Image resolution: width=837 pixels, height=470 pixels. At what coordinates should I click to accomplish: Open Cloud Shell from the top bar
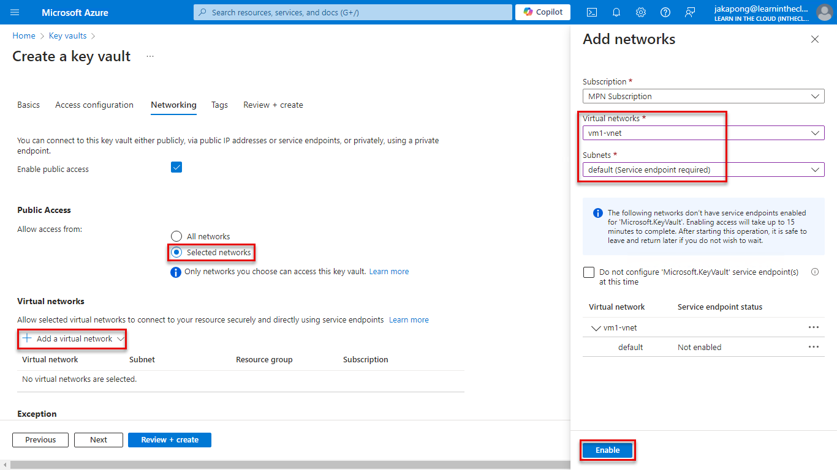(592, 12)
